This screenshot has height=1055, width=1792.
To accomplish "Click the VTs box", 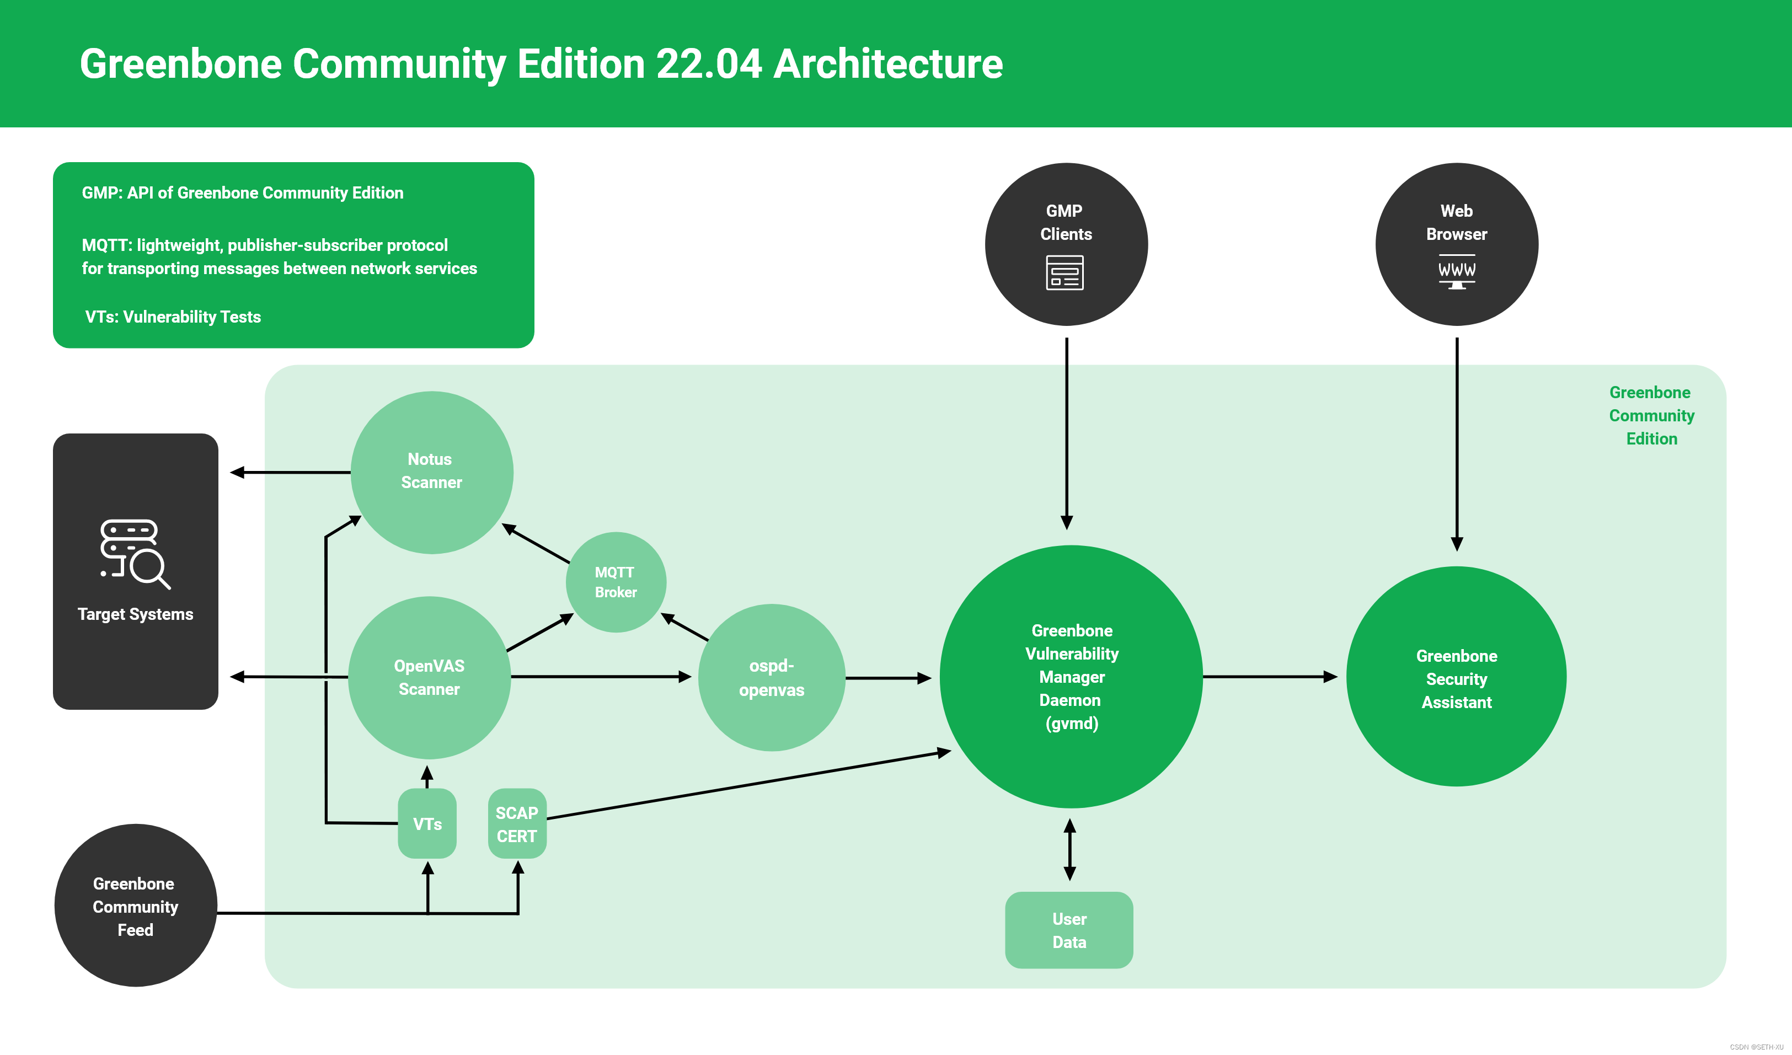I will point(427,824).
